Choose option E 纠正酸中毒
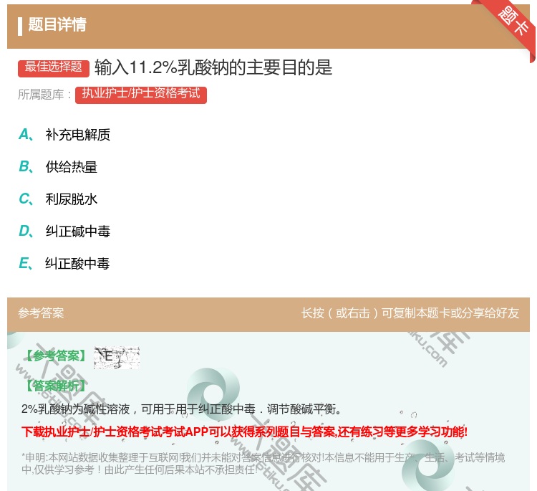 (64, 263)
